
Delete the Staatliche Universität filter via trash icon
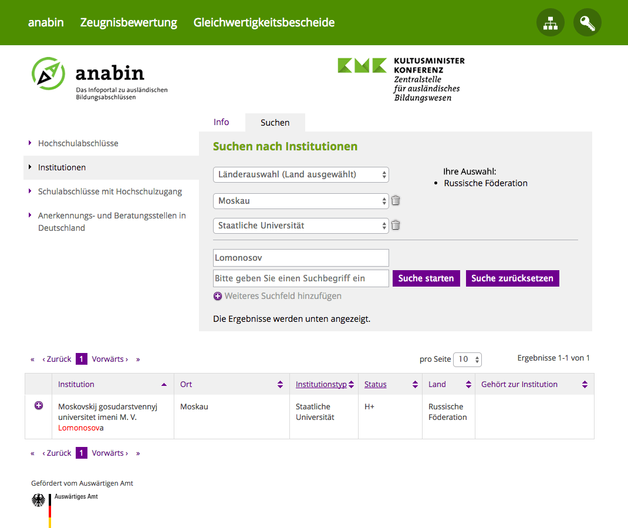pyautogui.click(x=396, y=226)
